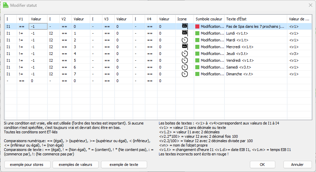Click the 'exemple pour stores' button
316x172 pixels.
click(27, 165)
